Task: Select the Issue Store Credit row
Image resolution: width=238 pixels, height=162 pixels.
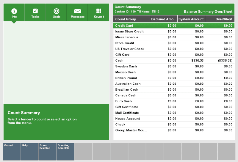Action: pyautogui.click(x=174, y=32)
